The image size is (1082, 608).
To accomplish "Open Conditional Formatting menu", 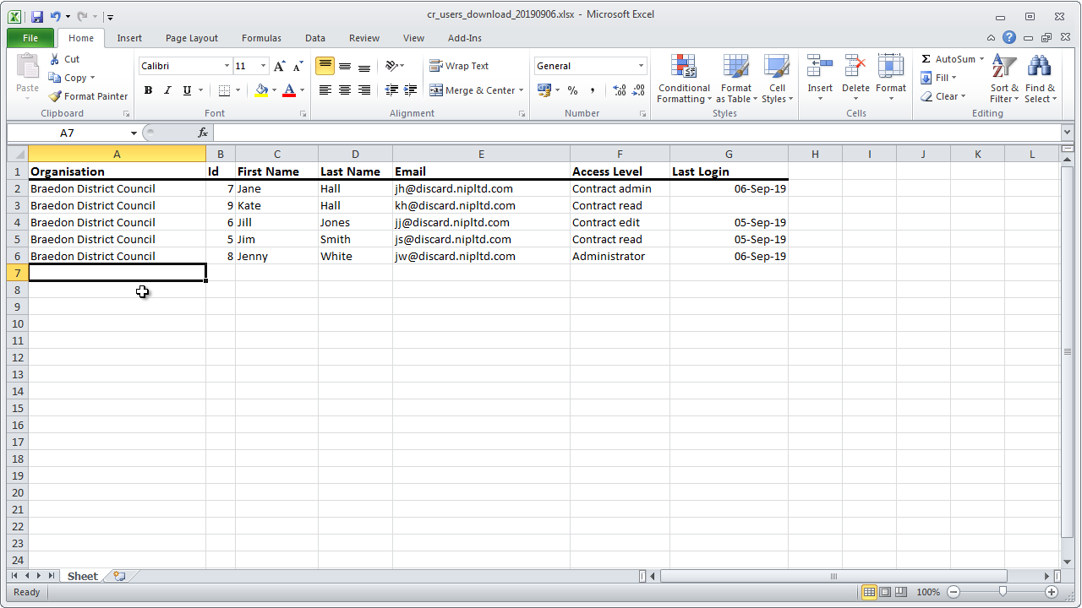I will (684, 79).
